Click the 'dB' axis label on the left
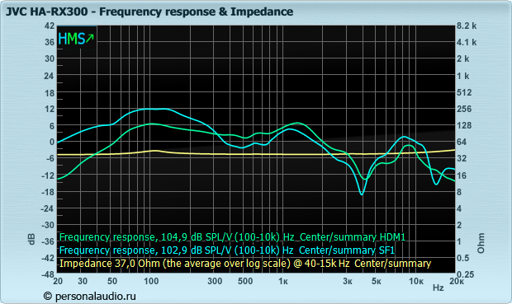The image size is (512, 304). click(31, 239)
